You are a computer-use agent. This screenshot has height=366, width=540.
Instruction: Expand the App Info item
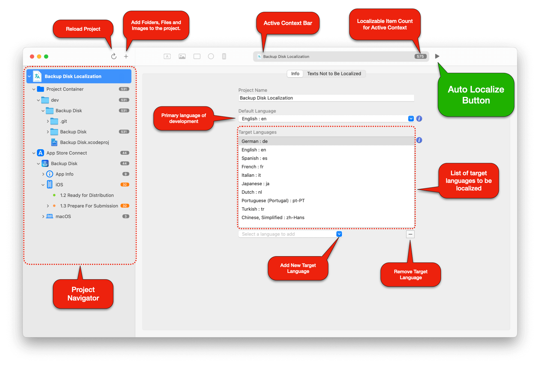point(43,174)
